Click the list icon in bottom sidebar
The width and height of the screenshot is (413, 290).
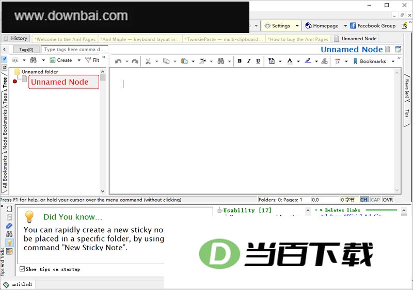click(x=9, y=217)
